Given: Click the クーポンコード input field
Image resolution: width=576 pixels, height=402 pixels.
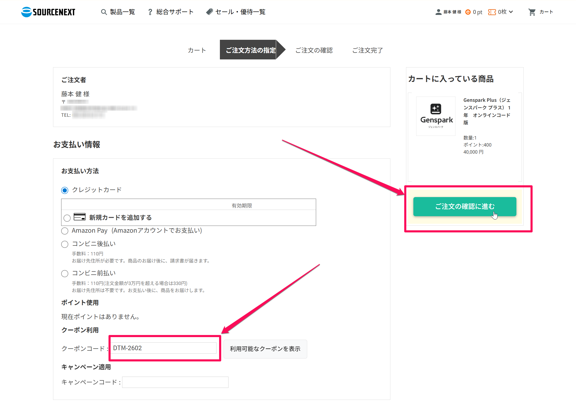Looking at the screenshot, I should (x=164, y=348).
